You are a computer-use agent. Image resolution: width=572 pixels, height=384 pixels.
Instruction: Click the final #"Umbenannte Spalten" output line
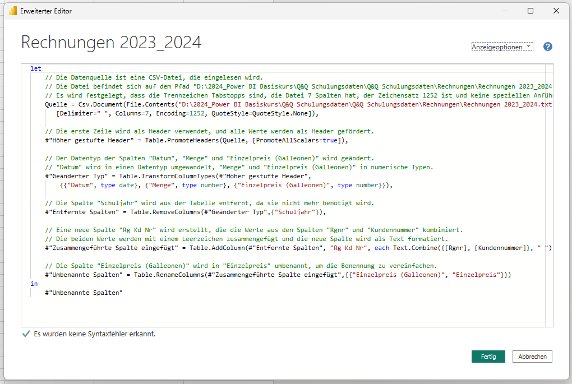click(x=84, y=293)
